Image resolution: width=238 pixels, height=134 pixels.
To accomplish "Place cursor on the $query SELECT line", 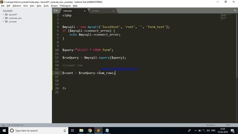I will coord(88,50).
